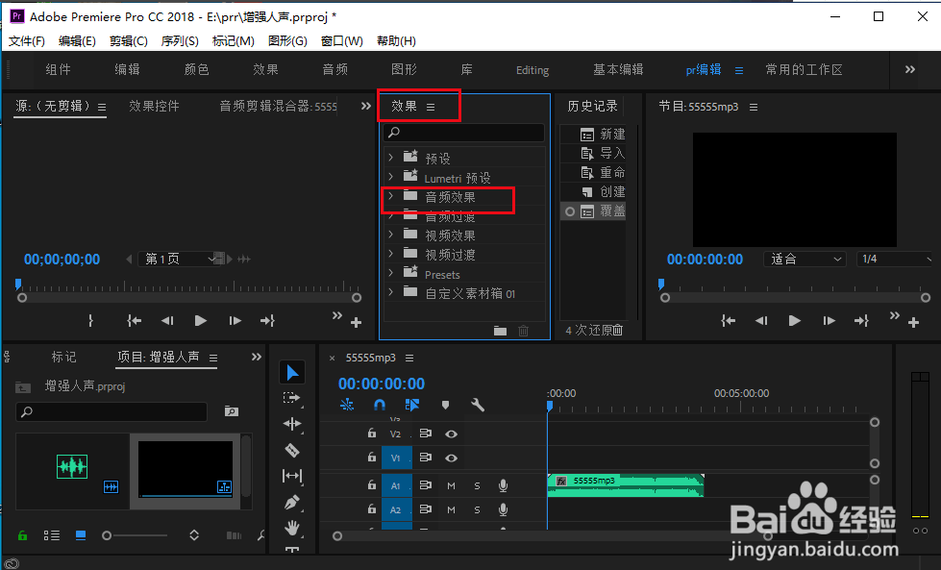This screenshot has width=941, height=570.
Task: Click Delete trash icon in Effects panel
Action: pyautogui.click(x=523, y=331)
